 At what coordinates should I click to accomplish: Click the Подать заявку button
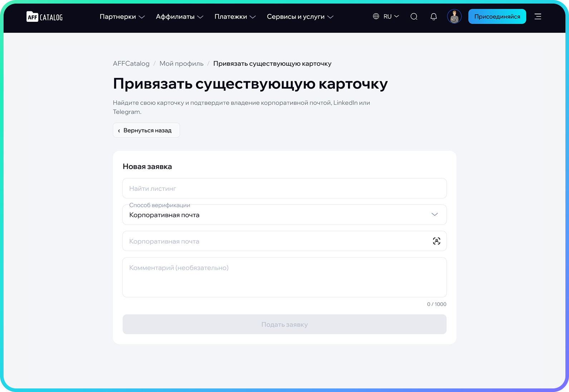pyautogui.click(x=284, y=324)
